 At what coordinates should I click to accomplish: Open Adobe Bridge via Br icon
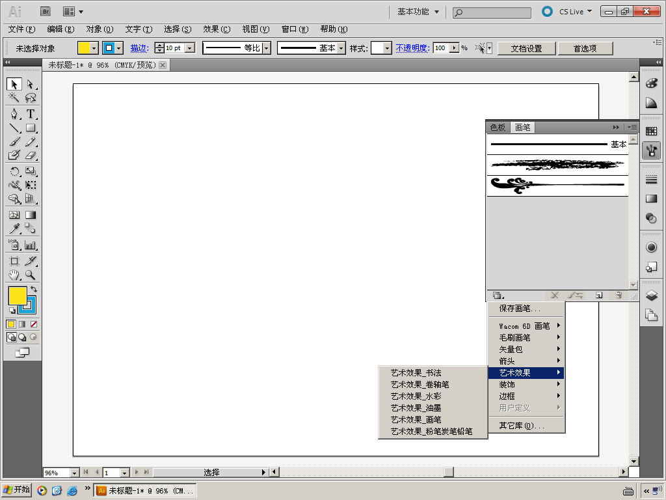tap(46, 12)
